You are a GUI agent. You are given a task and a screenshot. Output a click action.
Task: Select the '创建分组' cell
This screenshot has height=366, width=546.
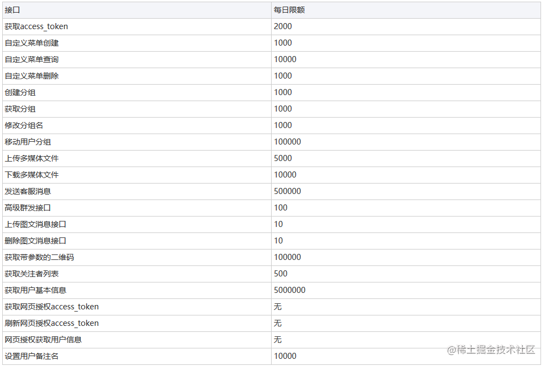(x=137, y=92)
